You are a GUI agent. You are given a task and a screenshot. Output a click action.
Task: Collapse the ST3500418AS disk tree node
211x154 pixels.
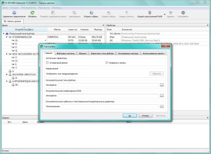[7, 37]
